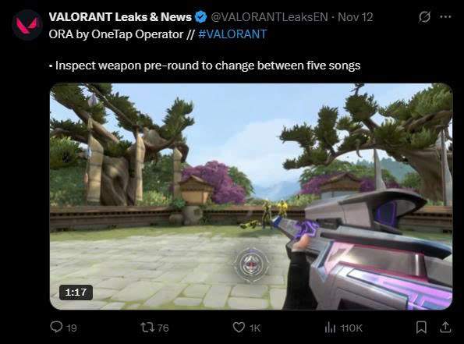
Task: Bookmark the tweet with the bookmark icon
Action: tap(421, 327)
